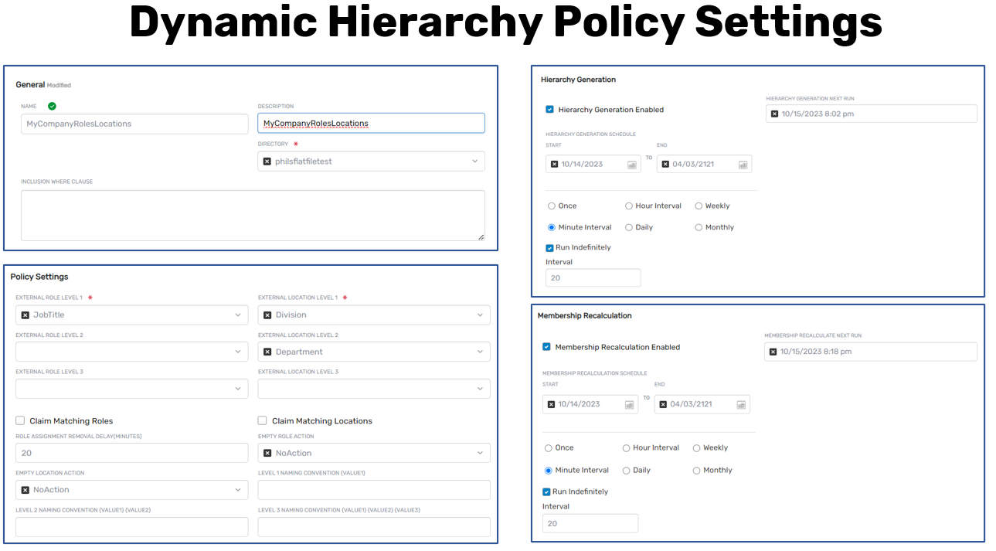996x551 pixels.
Task: Click Level 2 Naming Convention field
Action: (x=132, y=527)
